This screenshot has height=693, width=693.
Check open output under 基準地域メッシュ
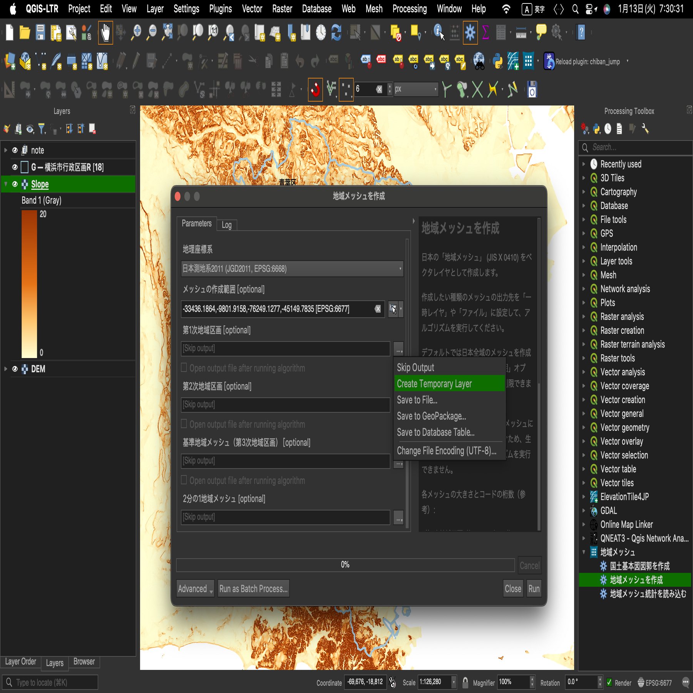(x=184, y=480)
